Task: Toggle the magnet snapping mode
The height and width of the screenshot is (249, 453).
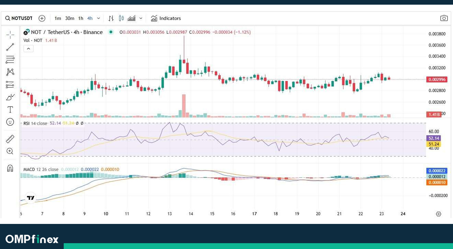Action: coord(10,168)
